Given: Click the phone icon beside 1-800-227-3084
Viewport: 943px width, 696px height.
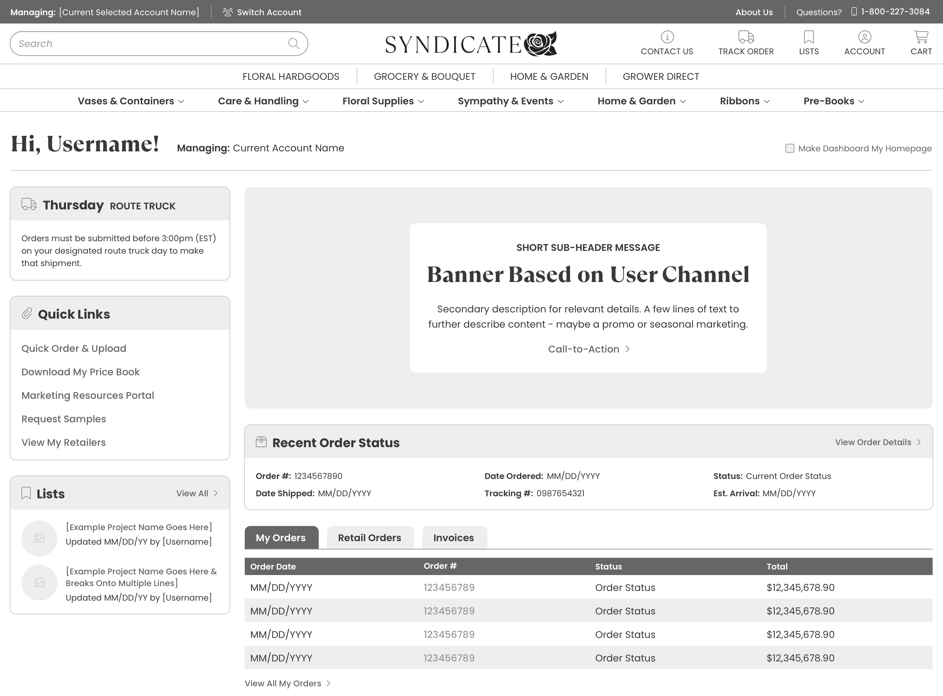Looking at the screenshot, I should coord(854,12).
